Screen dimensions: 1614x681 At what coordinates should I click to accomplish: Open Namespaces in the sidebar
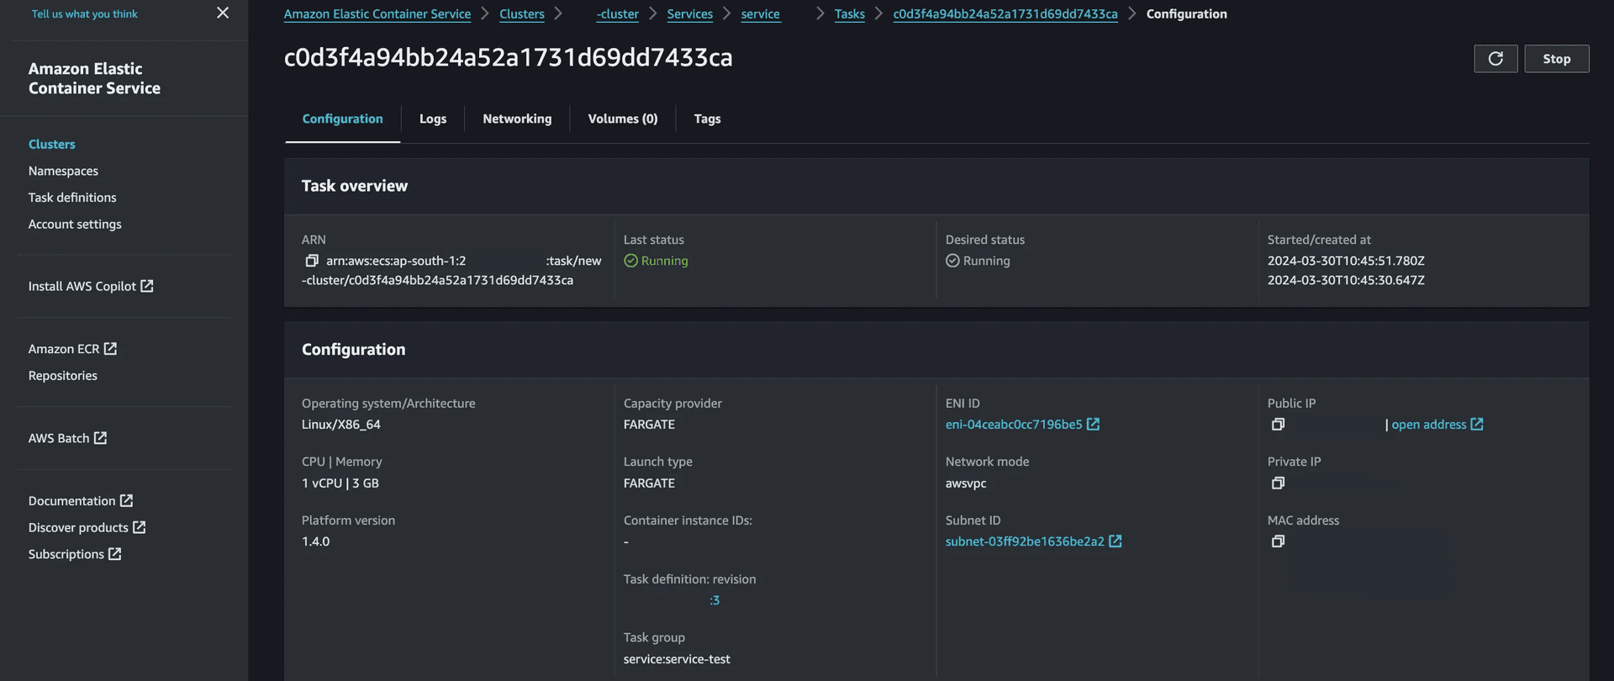point(63,171)
